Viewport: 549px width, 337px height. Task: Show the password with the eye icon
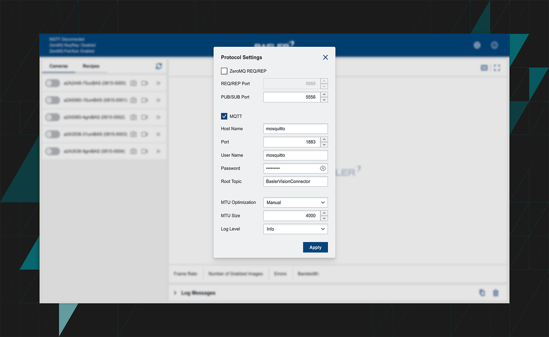[323, 168]
